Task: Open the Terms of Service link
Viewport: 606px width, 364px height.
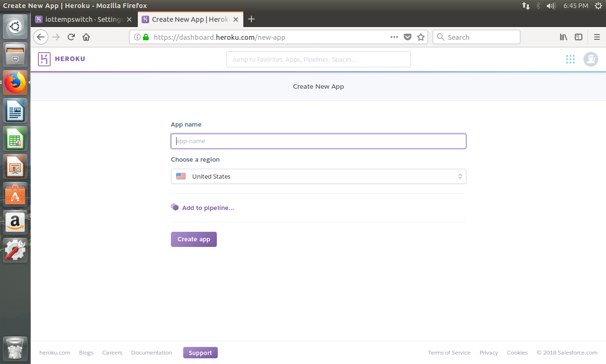Action: pyautogui.click(x=449, y=353)
